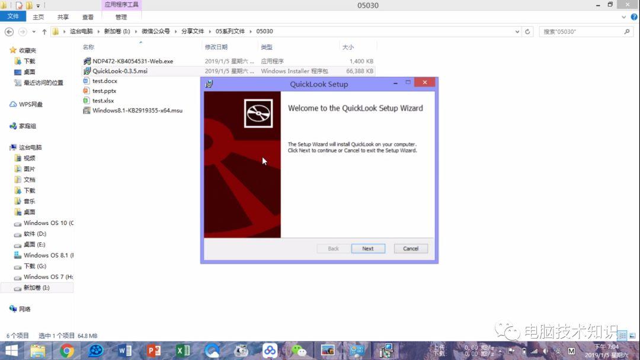Viewport: 640px width, 360px height.
Task: Select the test.pptx file
Action: click(104, 91)
